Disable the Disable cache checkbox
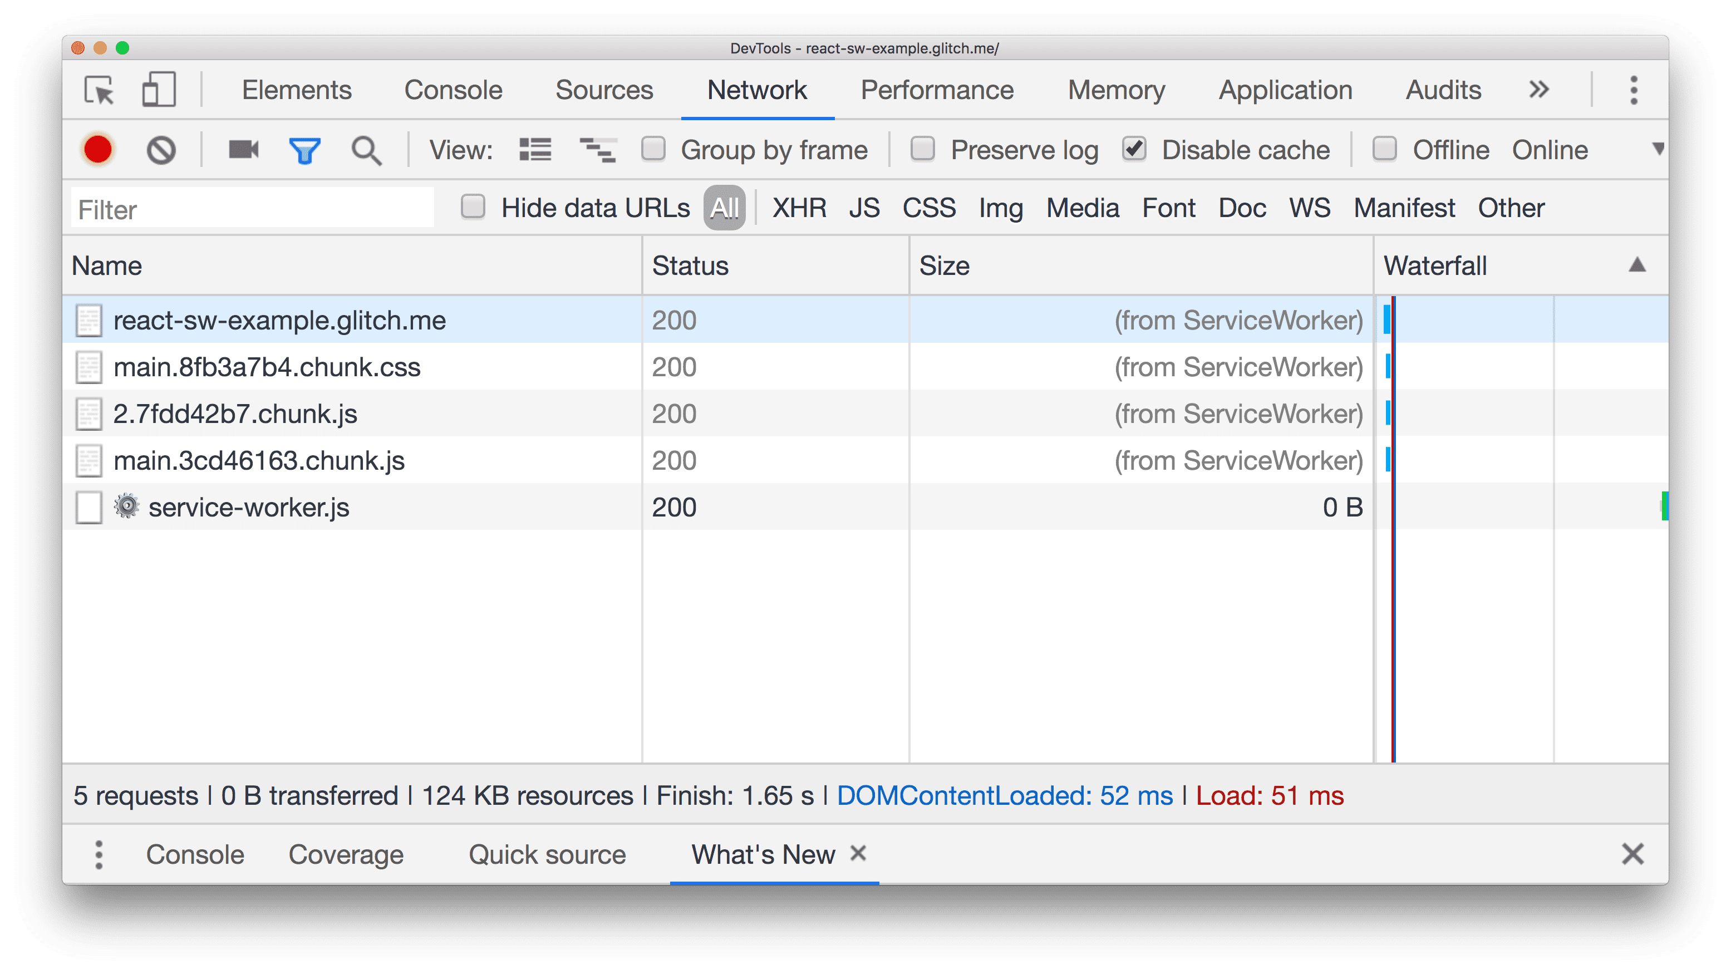 click(1135, 150)
